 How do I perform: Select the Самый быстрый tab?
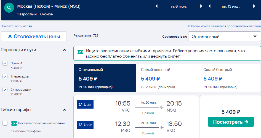tap(229, 78)
